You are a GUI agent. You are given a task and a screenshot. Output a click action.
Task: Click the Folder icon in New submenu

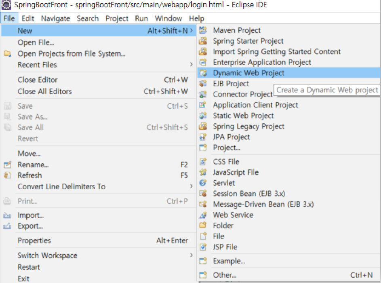pos(203,225)
